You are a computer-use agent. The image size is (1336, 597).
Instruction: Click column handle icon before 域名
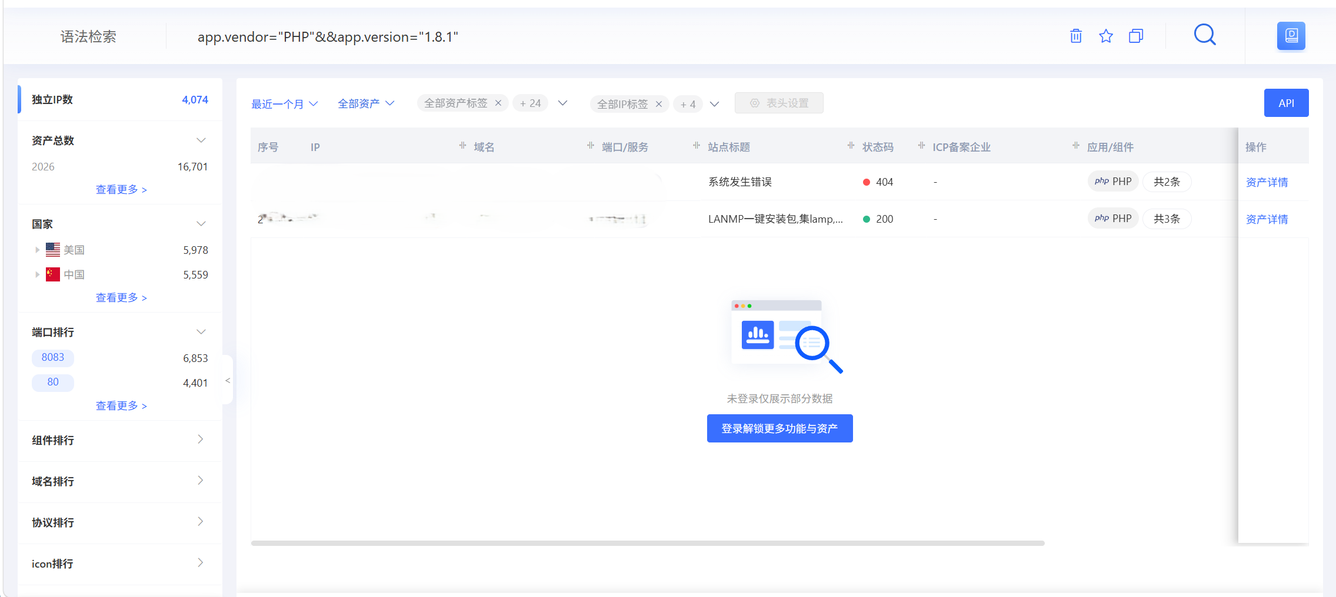pos(462,146)
